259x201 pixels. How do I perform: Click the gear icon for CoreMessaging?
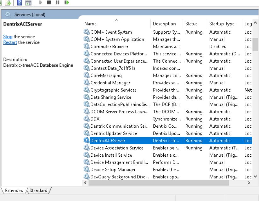coord(87,75)
